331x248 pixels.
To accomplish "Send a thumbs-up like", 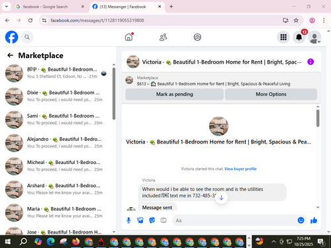I will coord(314,220).
